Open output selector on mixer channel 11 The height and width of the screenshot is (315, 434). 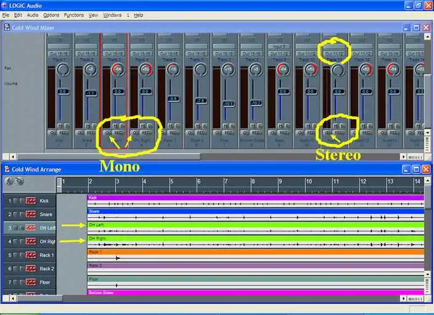pyautogui.click(x=334, y=54)
